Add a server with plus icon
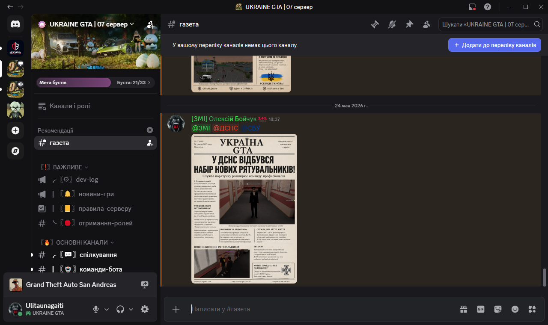548x325 pixels. click(x=15, y=130)
